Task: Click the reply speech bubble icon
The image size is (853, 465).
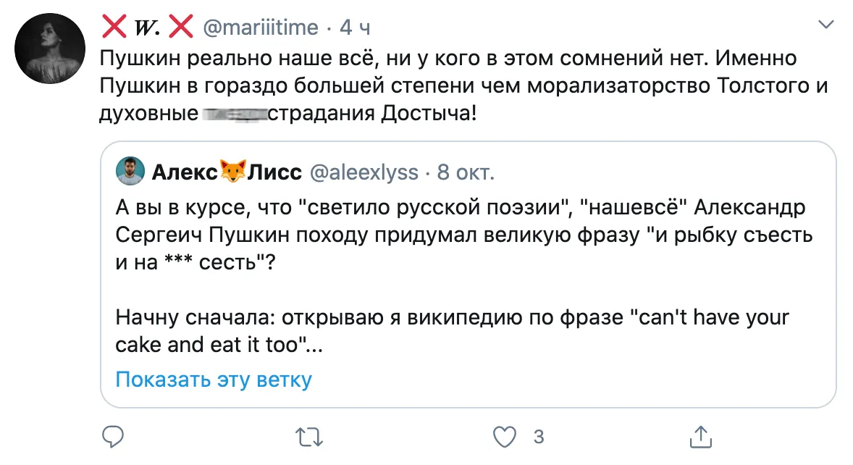Action: [x=113, y=436]
